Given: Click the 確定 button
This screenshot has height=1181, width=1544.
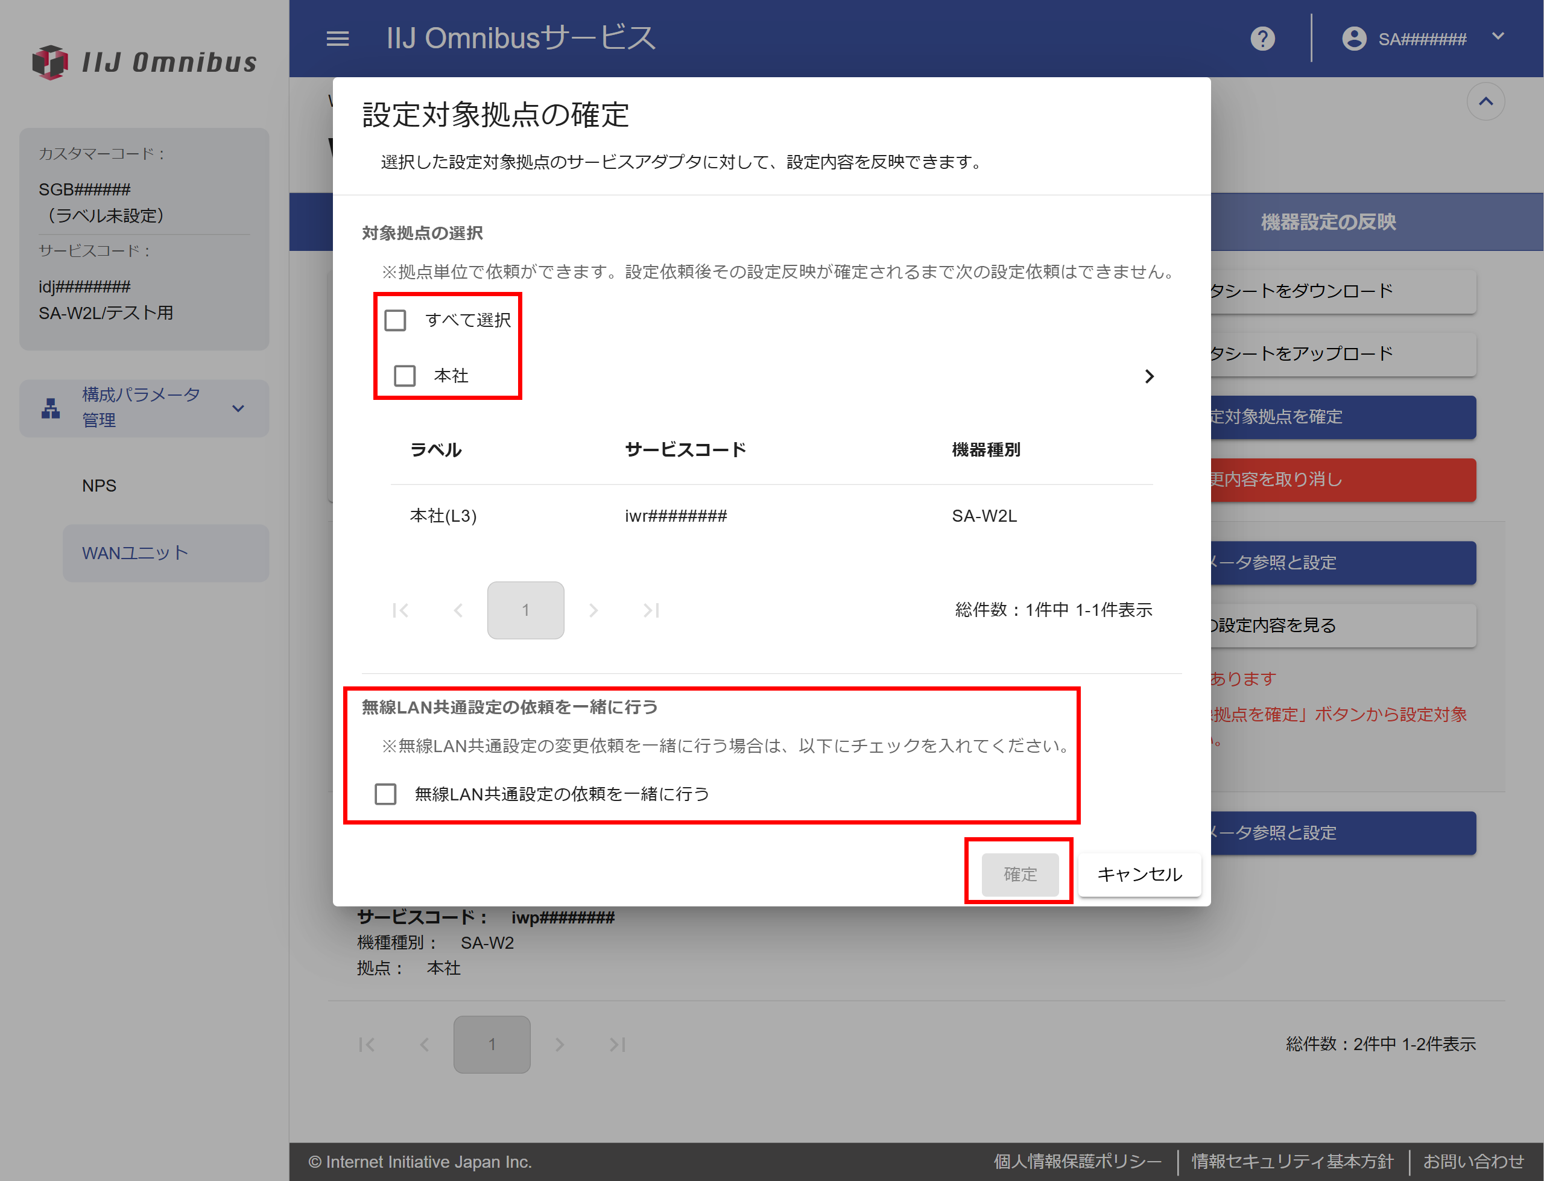Looking at the screenshot, I should click(x=1020, y=875).
